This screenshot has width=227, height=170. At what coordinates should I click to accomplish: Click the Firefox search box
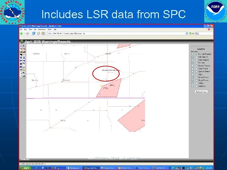[x=204, y=33]
